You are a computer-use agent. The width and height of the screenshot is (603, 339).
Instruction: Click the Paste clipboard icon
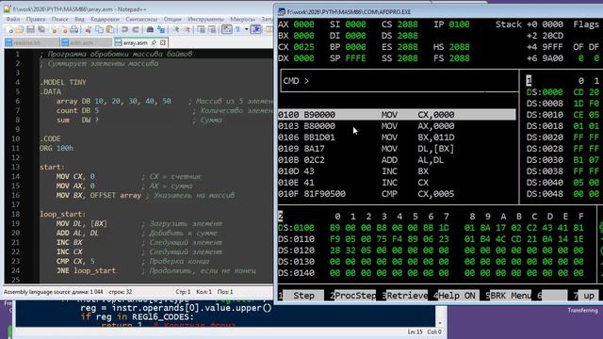click(x=110, y=29)
